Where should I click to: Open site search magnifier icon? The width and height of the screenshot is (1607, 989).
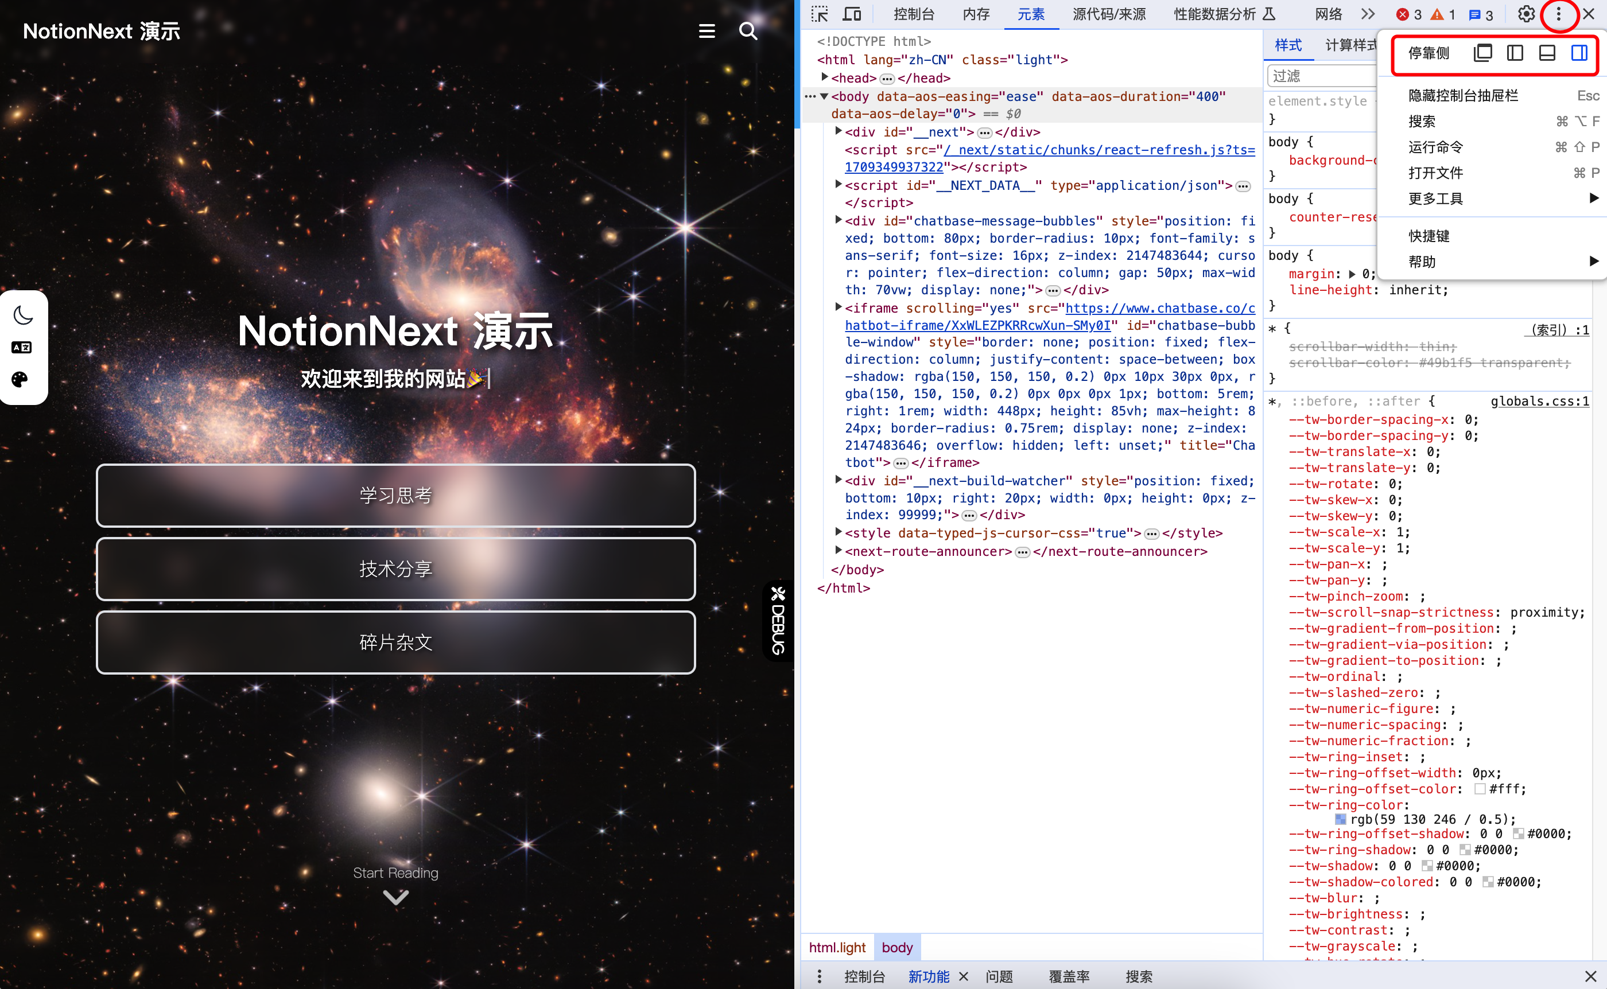pos(748,32)
